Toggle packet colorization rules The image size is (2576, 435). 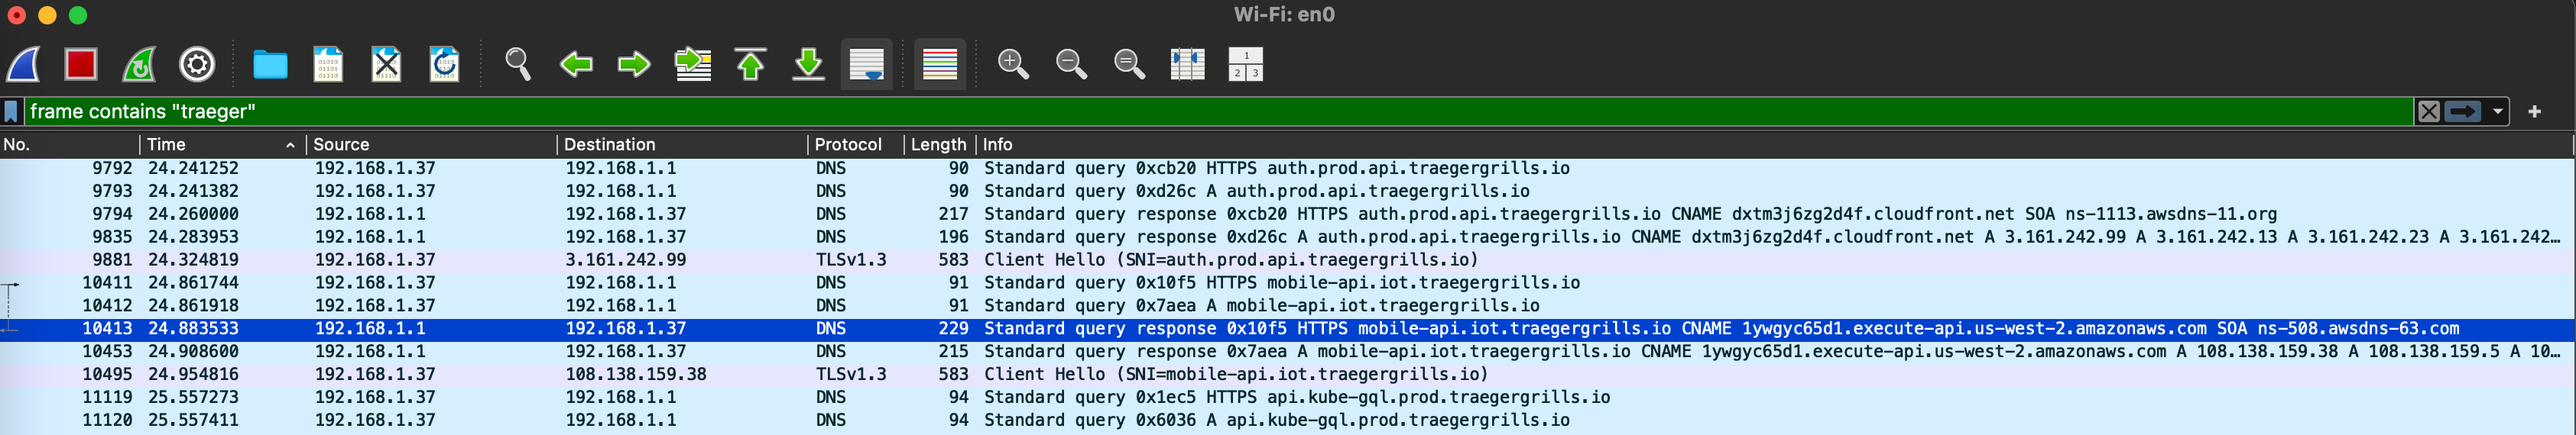click(939, 65)
